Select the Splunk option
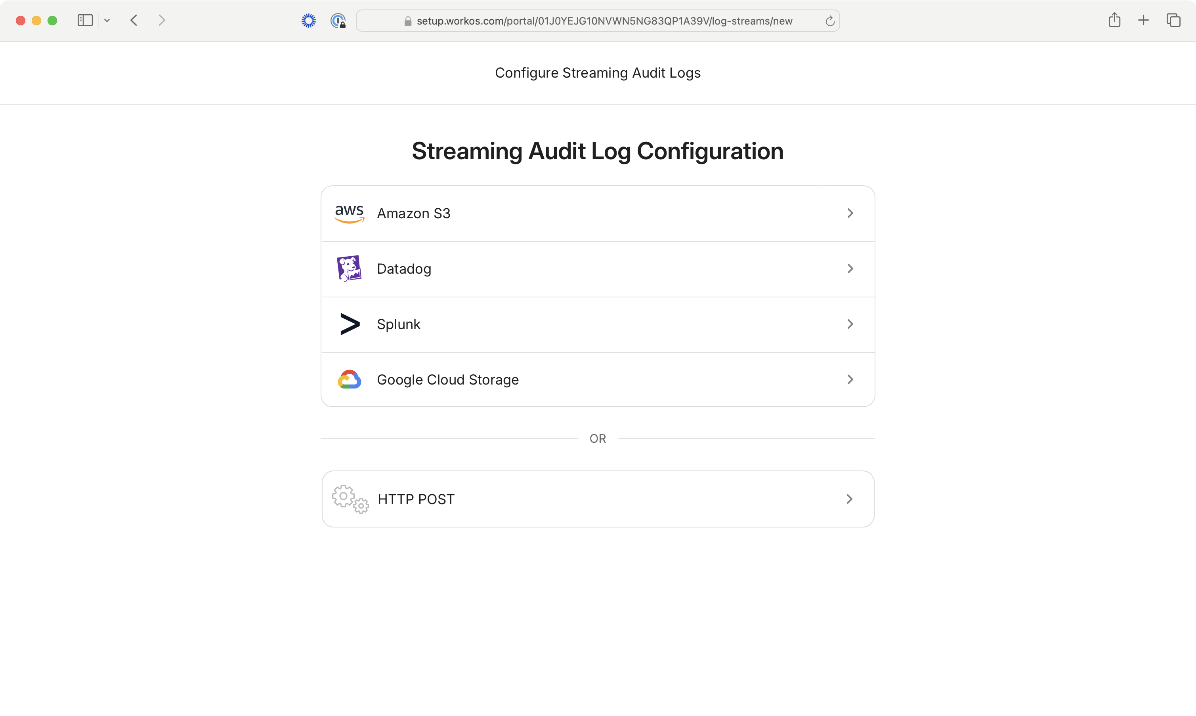This screenshot has width=1196, height=716. coord(597,324)
